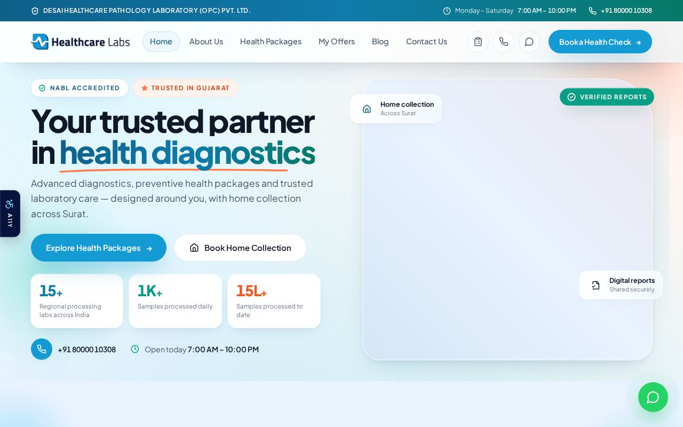Go to Health Packages menu item
Image resolution: width=683 pixels, height=427 pixels.
[x=271, y=42]
